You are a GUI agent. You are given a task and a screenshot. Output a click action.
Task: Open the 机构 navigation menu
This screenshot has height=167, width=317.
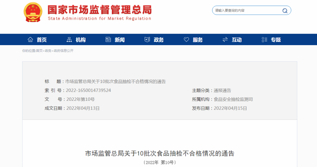tap(81, 40)
